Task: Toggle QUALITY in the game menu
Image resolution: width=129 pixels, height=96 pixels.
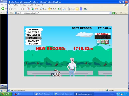Action: [33, 41]
